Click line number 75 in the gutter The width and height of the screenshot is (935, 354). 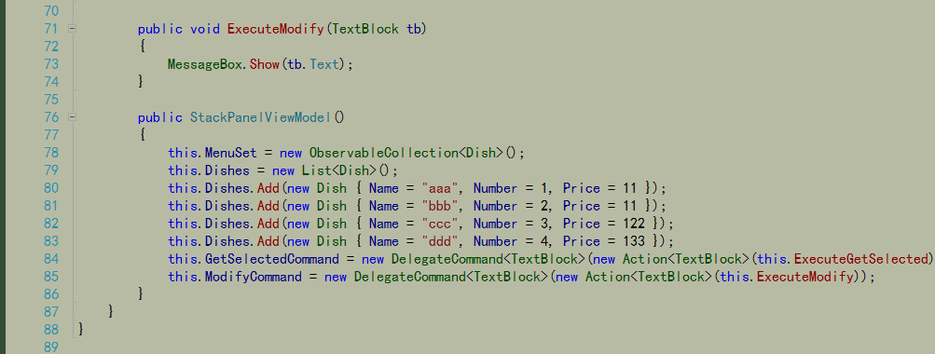coord(51,100)
